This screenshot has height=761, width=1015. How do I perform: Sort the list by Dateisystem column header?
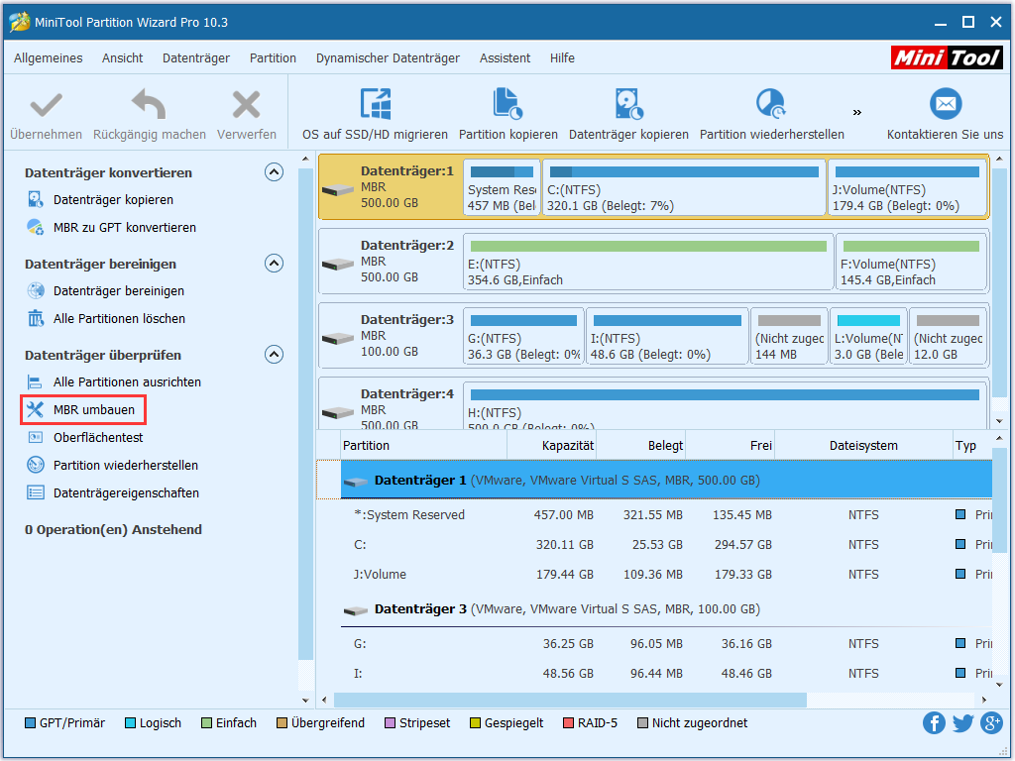863,446
